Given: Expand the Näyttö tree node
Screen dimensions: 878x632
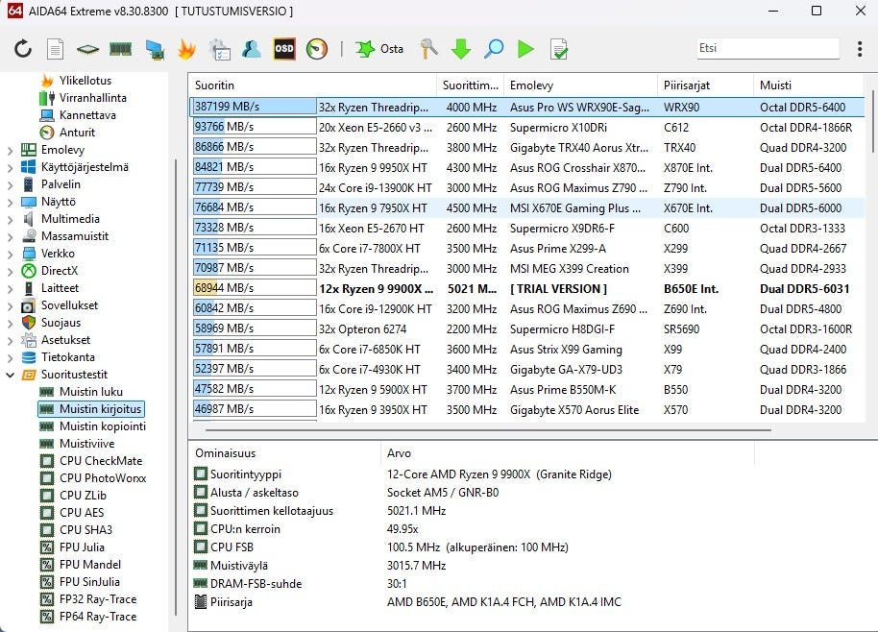Looking at the screenshot, I should [10, 202].
